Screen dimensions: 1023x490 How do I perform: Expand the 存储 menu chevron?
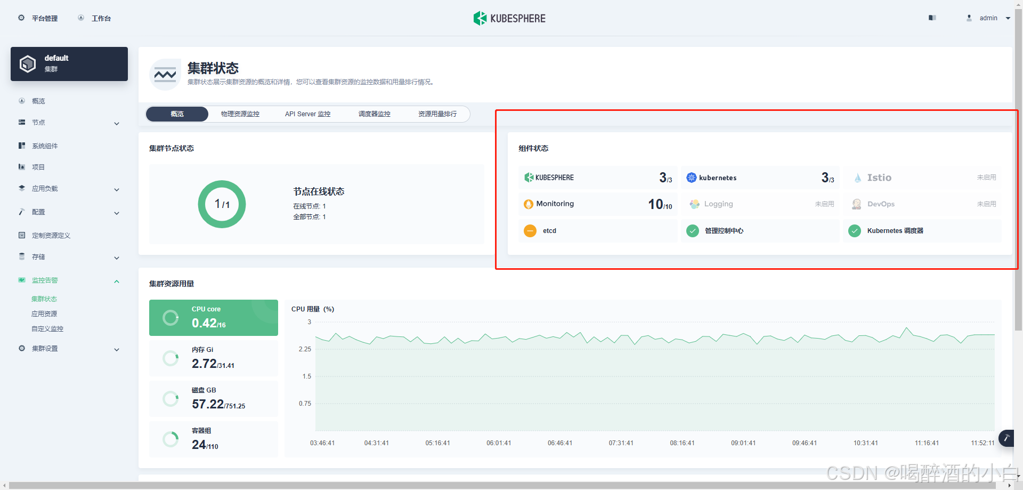click(117, 258)
